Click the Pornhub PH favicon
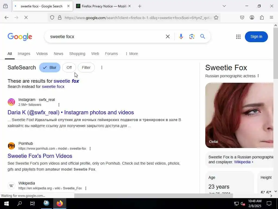The width and height of the screenshot is (278, 209). click(x=11, y=146)
